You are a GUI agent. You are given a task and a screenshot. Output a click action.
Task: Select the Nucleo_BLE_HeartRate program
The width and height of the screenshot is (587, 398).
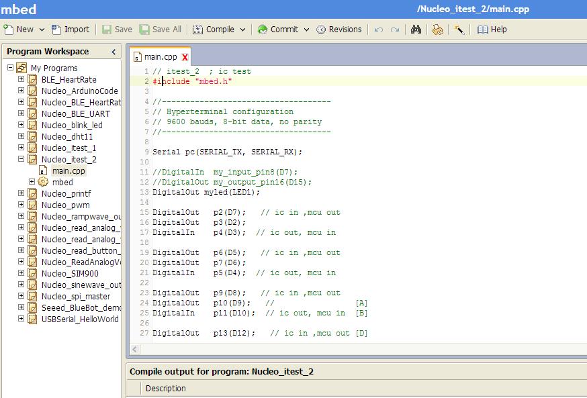pos(81,103)
